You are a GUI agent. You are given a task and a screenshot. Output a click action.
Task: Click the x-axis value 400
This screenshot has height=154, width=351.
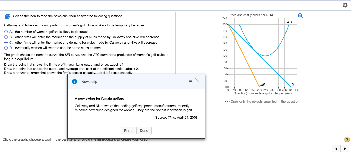(x=291, y=90)
